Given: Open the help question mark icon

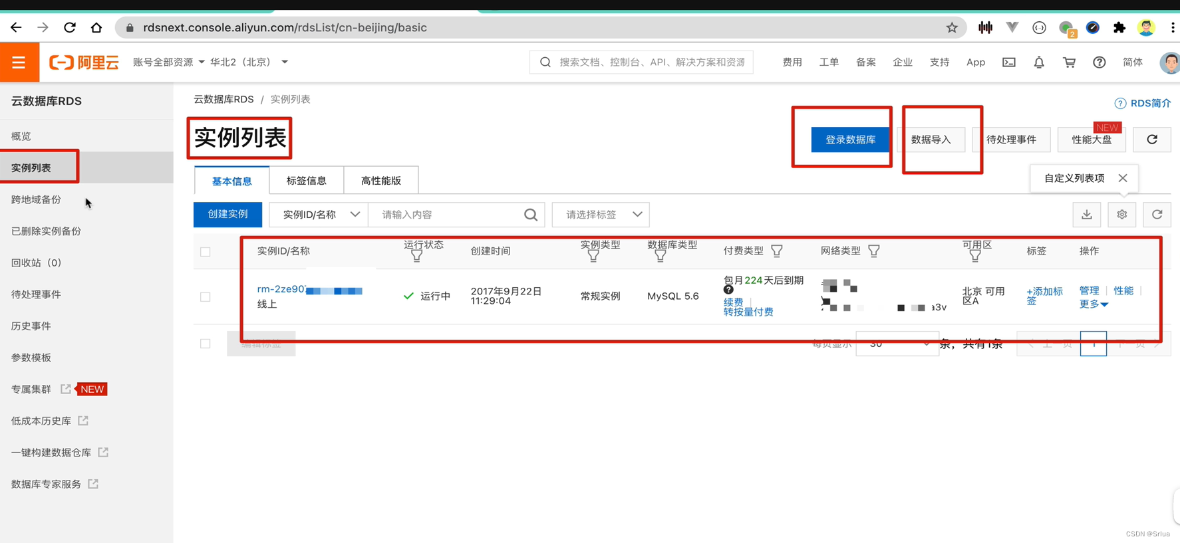Looking at the screenshot, I should [x=1100, y=62].
